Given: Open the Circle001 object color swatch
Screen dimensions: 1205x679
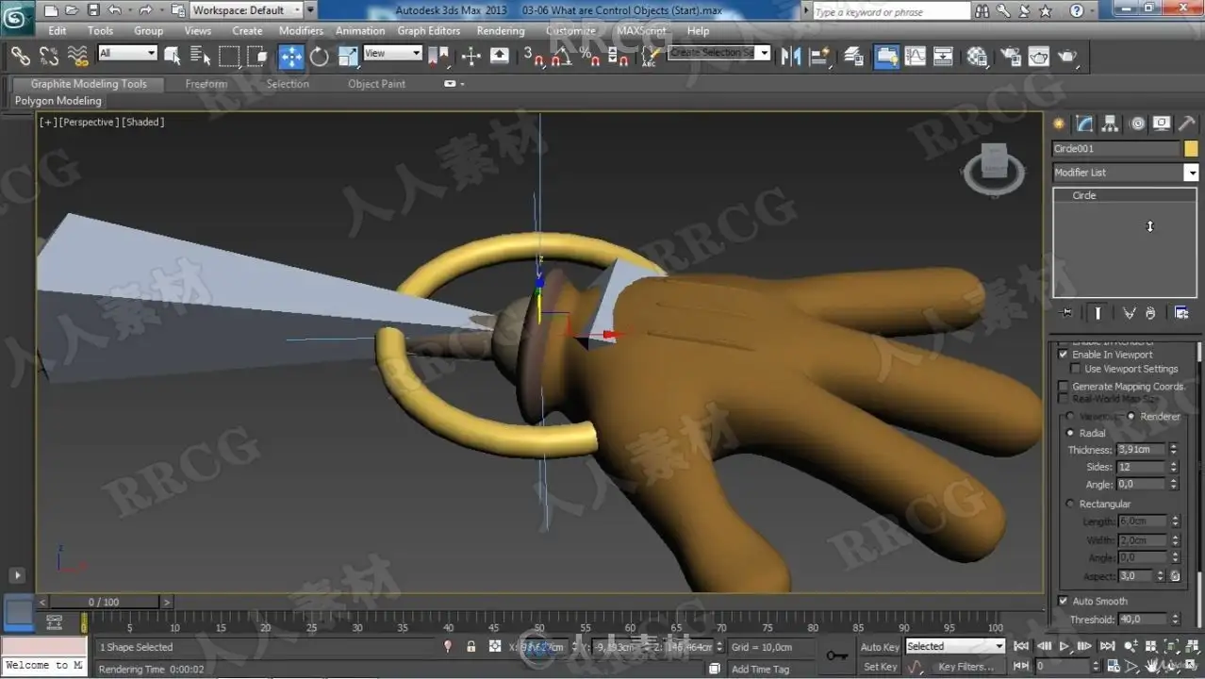Looking at the screenshot, I should coord(1191,149).
